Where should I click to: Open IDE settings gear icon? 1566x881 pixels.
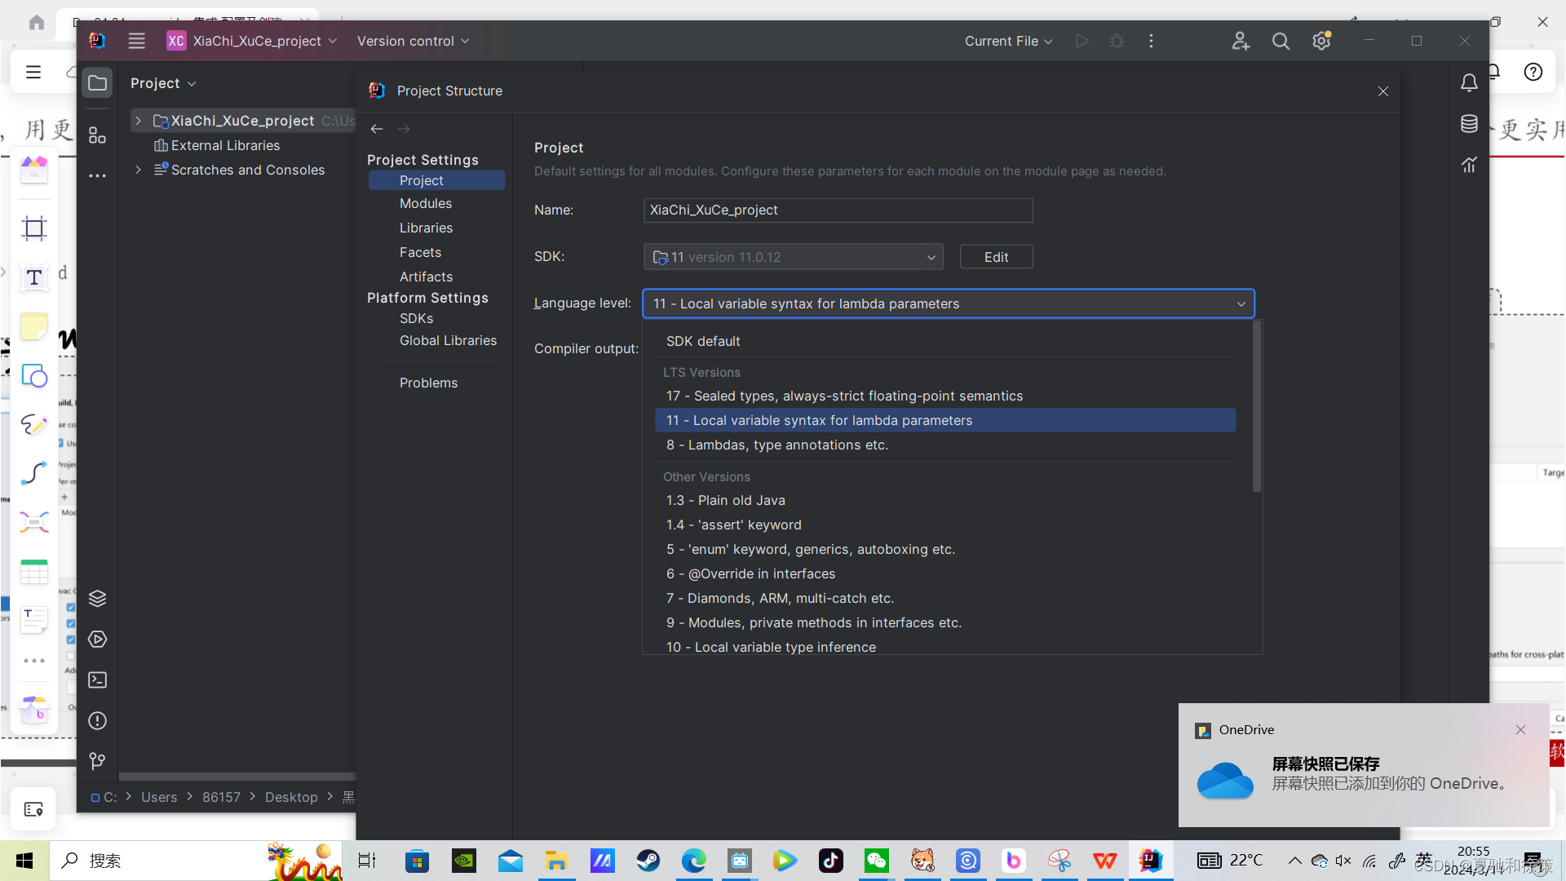click(1321, 41)
